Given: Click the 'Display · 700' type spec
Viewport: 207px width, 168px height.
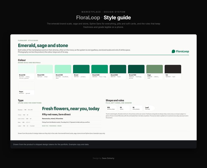Looking at the screenshot, I should (x=25, y=110).
